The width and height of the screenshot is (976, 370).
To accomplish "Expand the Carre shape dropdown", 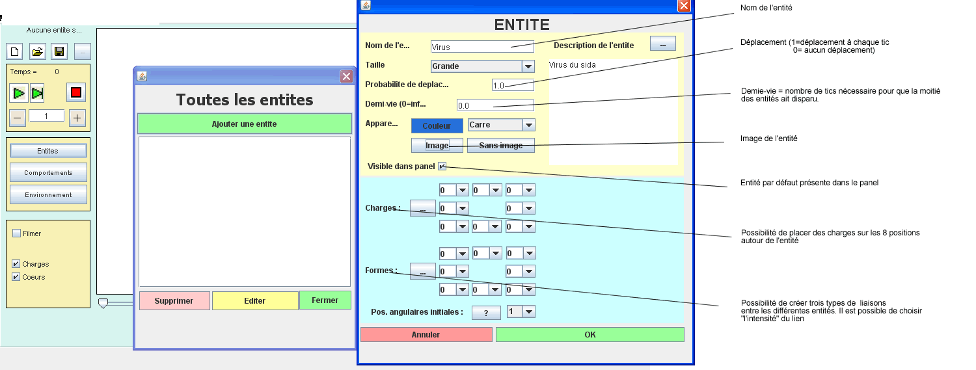I will pos(528,125).
